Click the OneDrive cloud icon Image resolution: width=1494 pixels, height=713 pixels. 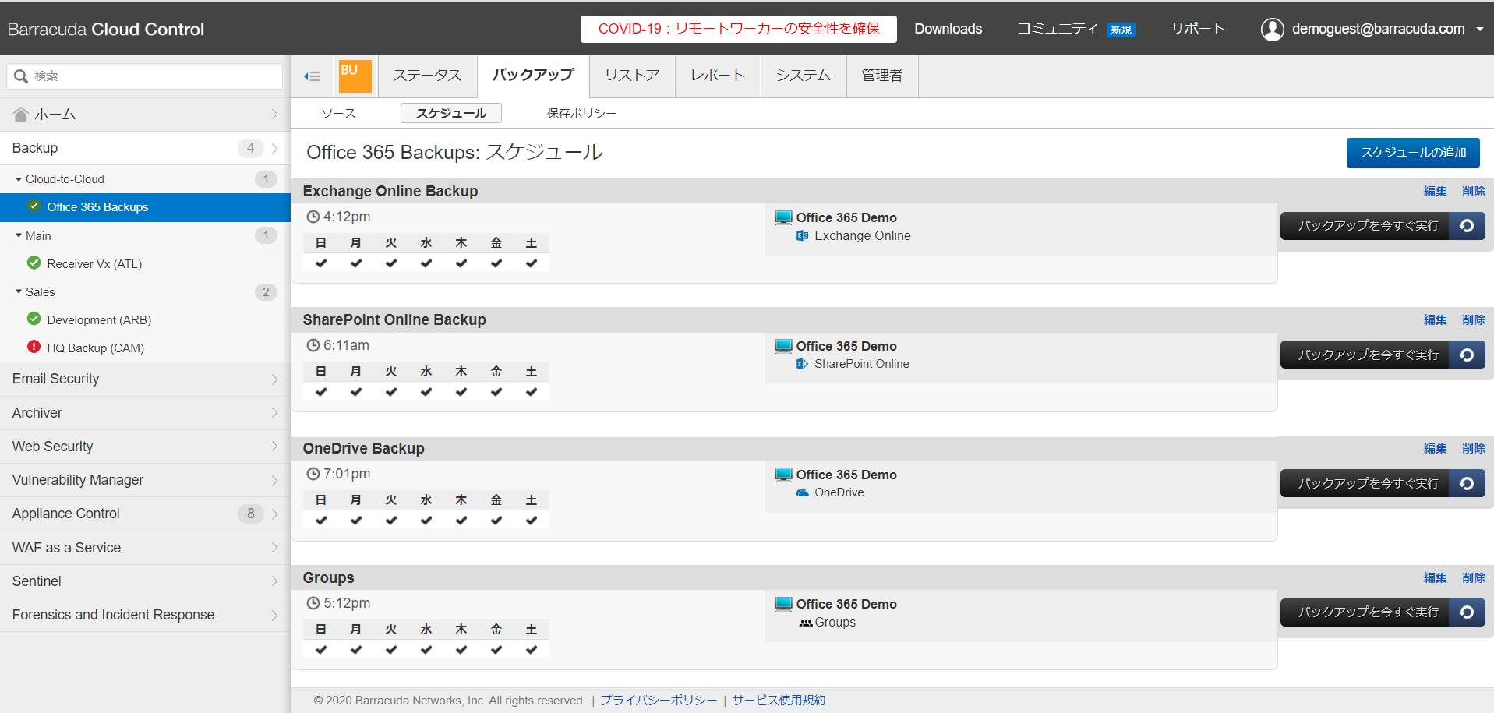[802, 492]
